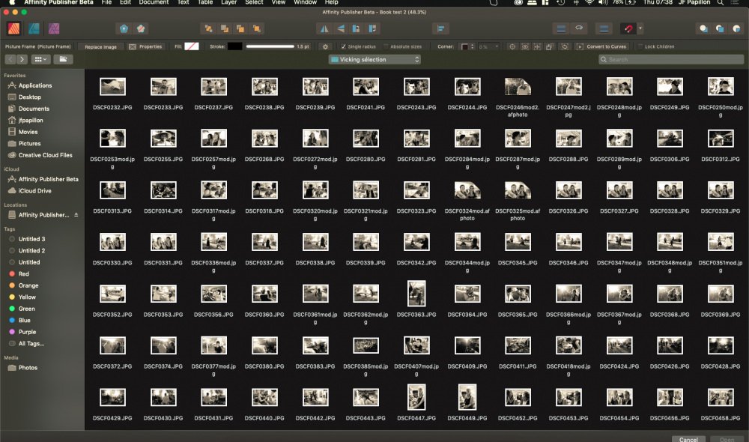Expand the snapping options dropdown arrow
Screen dimensions: 749x442
(640, 28)
